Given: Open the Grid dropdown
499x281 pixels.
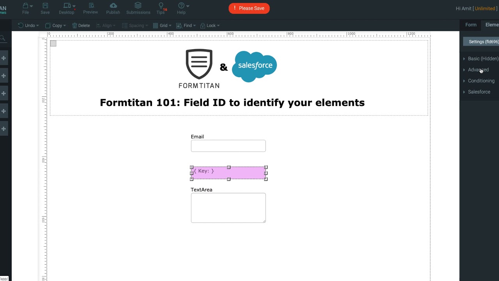Looking at the screenshot, I should [x=162, y=25].
